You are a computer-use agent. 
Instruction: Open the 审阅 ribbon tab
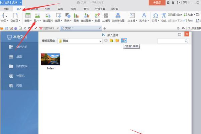click(x=60, y=9)
